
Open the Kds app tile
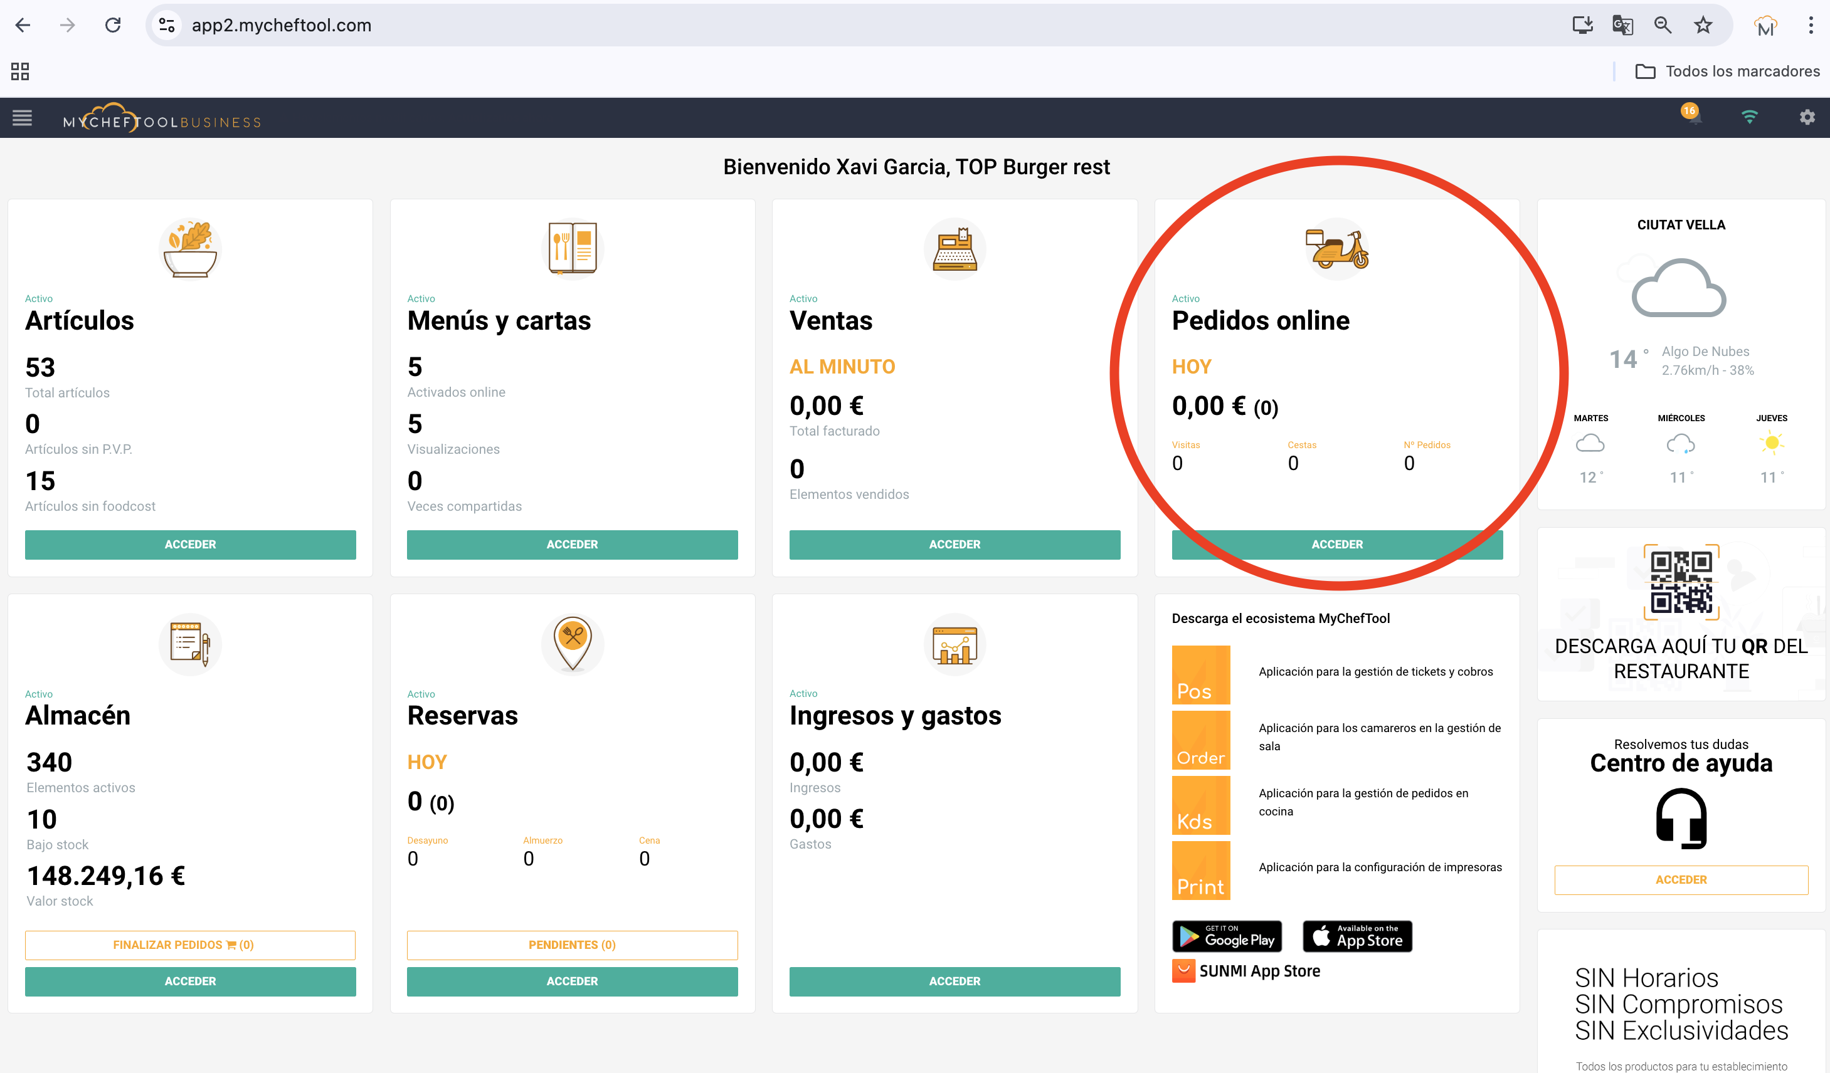click(1200, 805)
